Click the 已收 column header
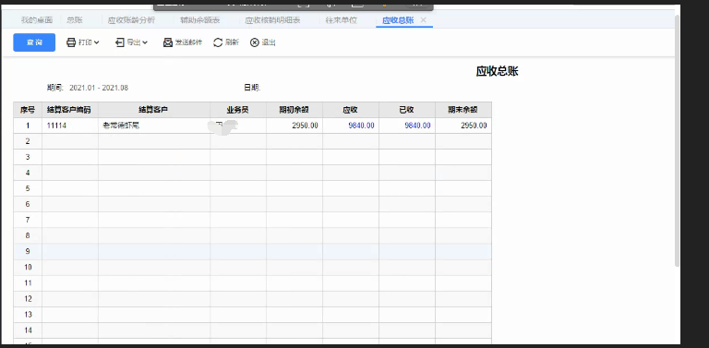The image size is (709, 348). click(407, 110)
